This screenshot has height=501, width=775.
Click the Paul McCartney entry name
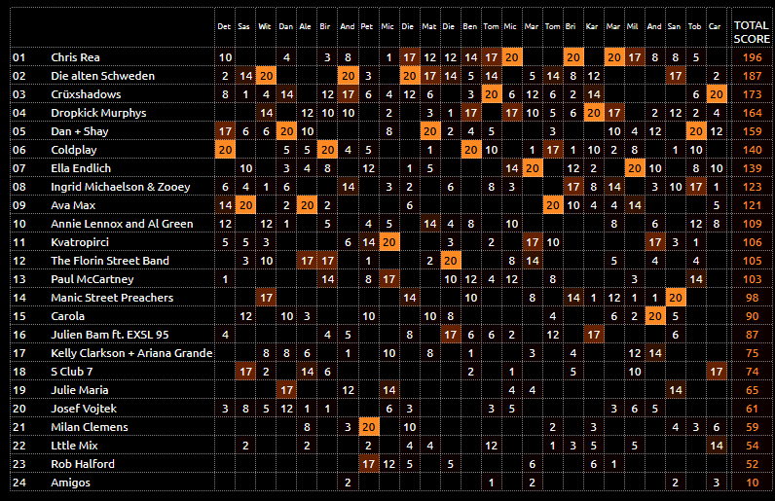[x=92, y=279]
